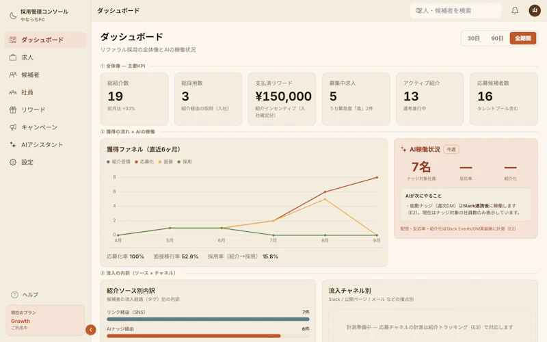Focus the 求人・候補者を検索 search field
547x342 pixels.
pyautogui.click(x=455, y=11)
